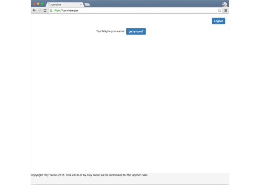
Task: Open a new browser tab
Action: point(87,4)
